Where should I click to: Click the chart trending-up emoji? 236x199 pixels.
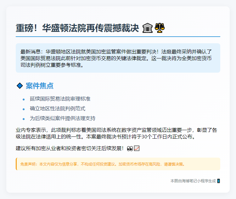click(x=137, y=148)
